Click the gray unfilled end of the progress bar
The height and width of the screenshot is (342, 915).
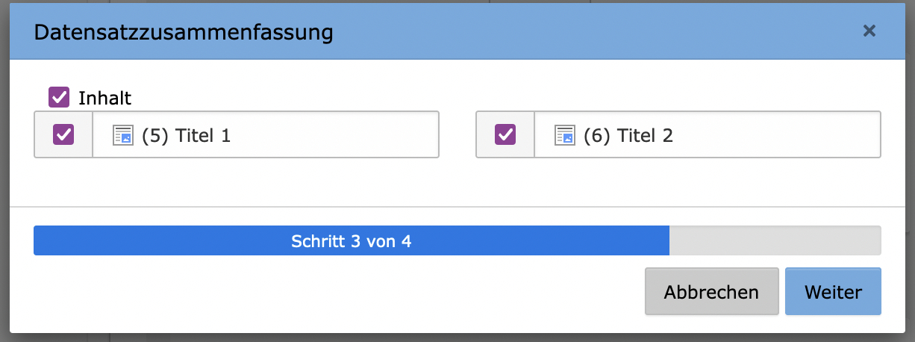point(775,241)
